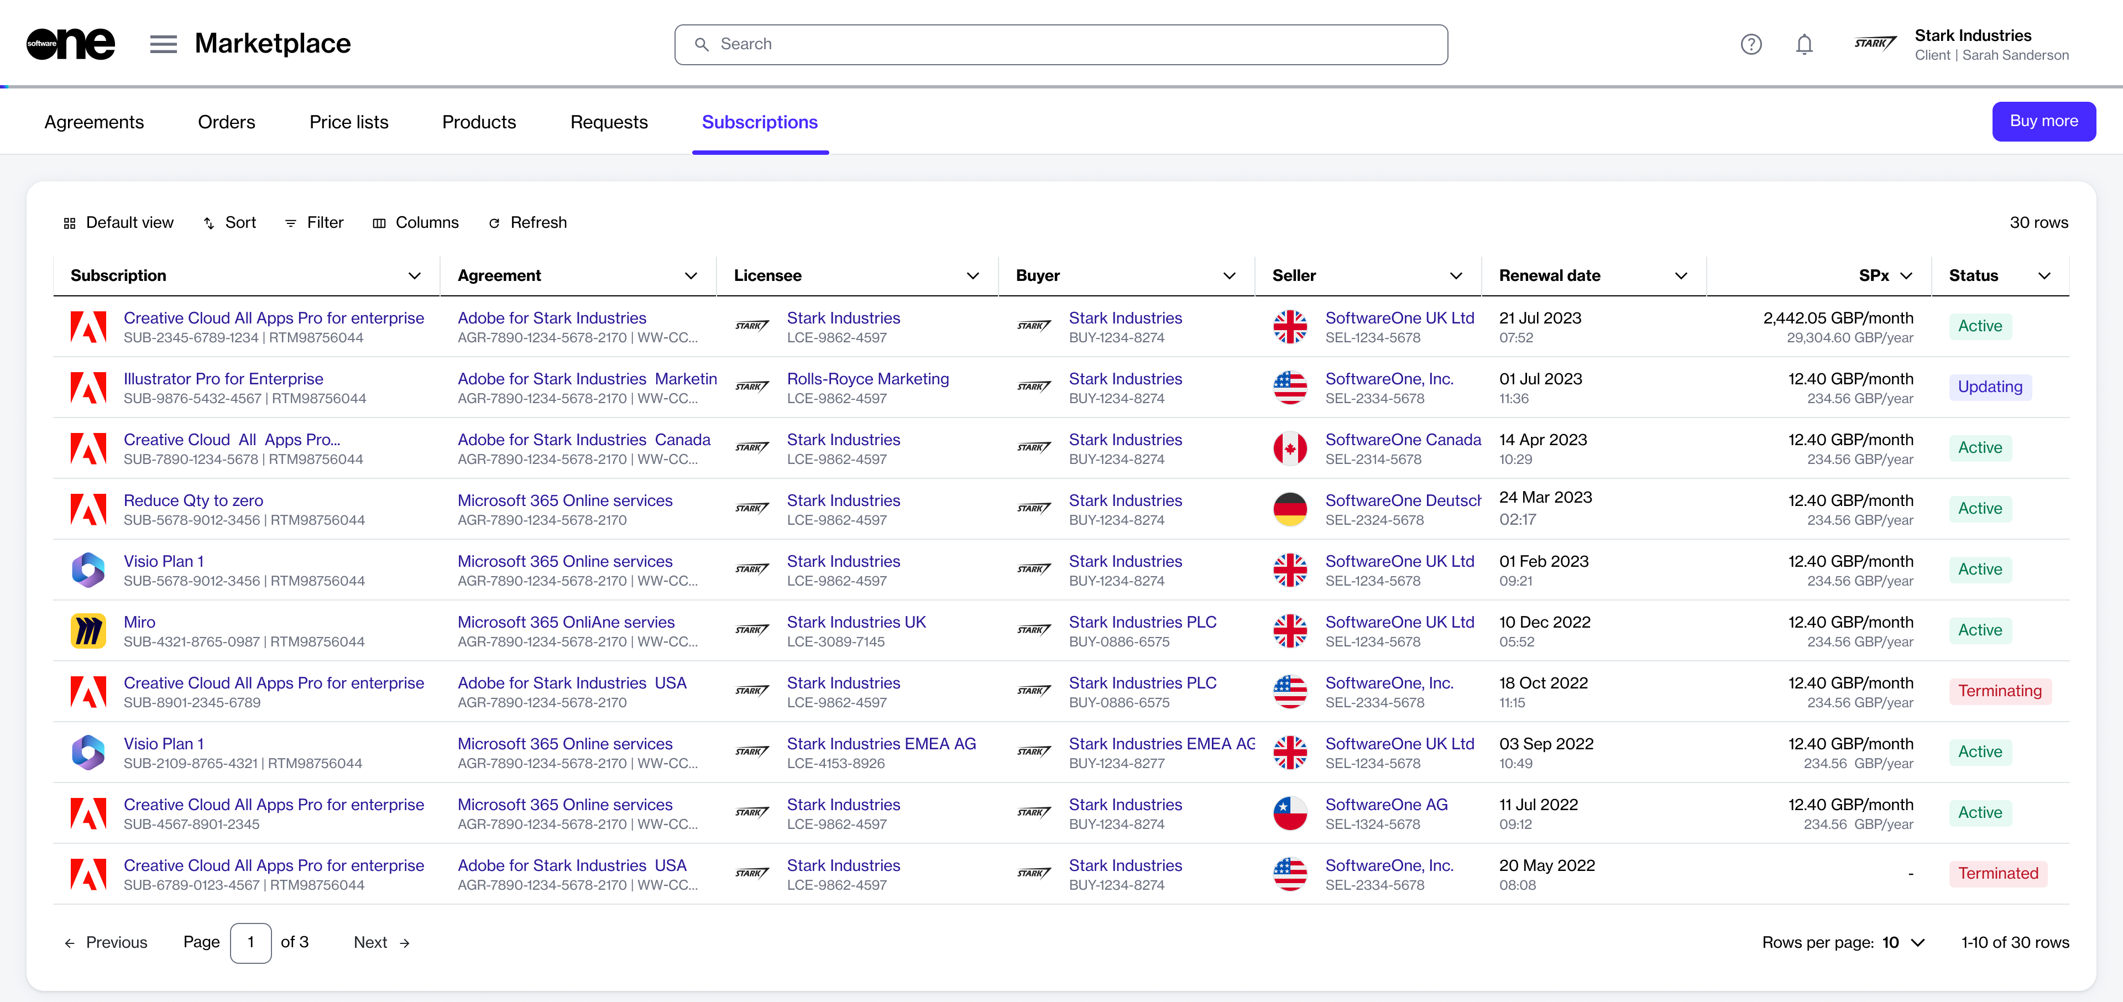Expand the Renewal date column dropdown

point(1681,276)
